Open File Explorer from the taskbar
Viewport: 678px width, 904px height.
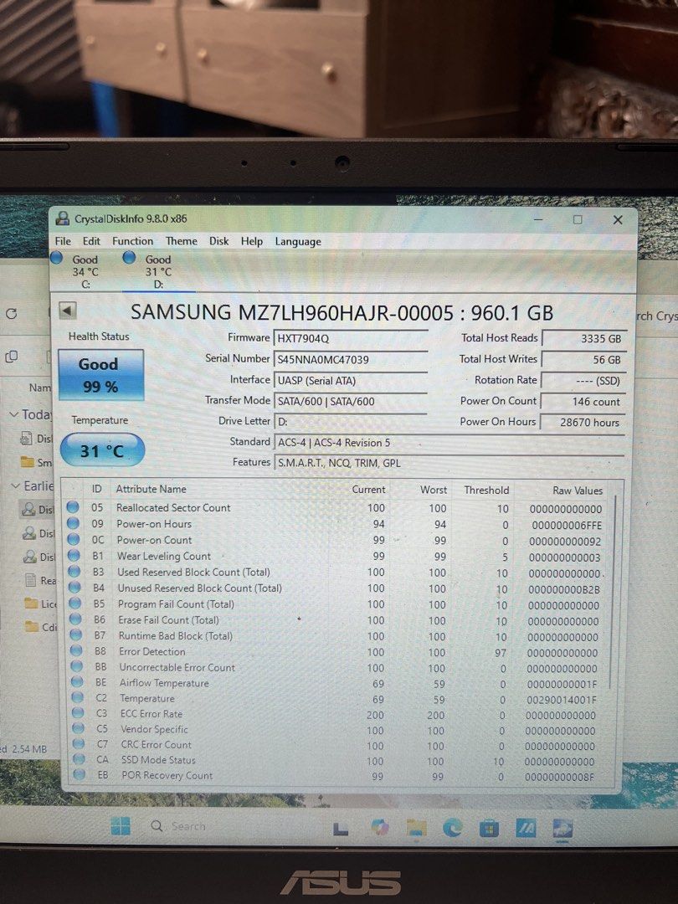point(416,829)
